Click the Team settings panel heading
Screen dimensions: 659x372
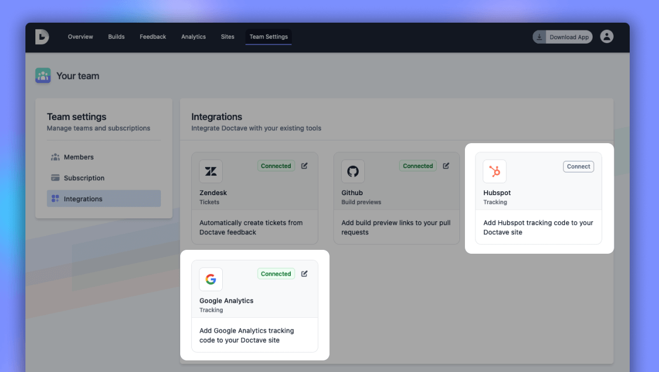tap(76, 117)
